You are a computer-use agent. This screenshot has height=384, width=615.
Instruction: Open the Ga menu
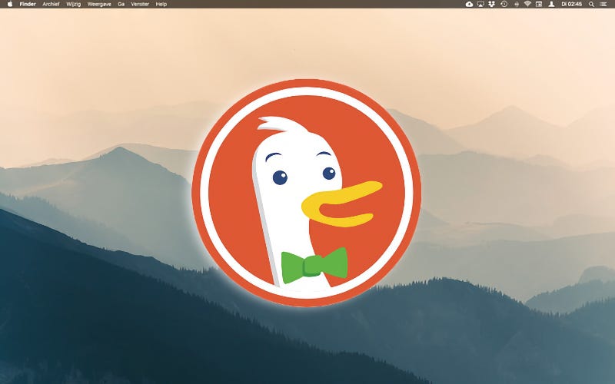coord(121,4)
